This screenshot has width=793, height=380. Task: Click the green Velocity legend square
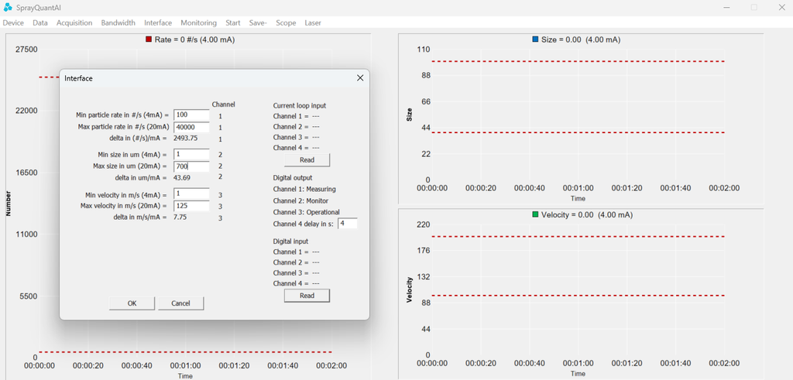[536, 214]
